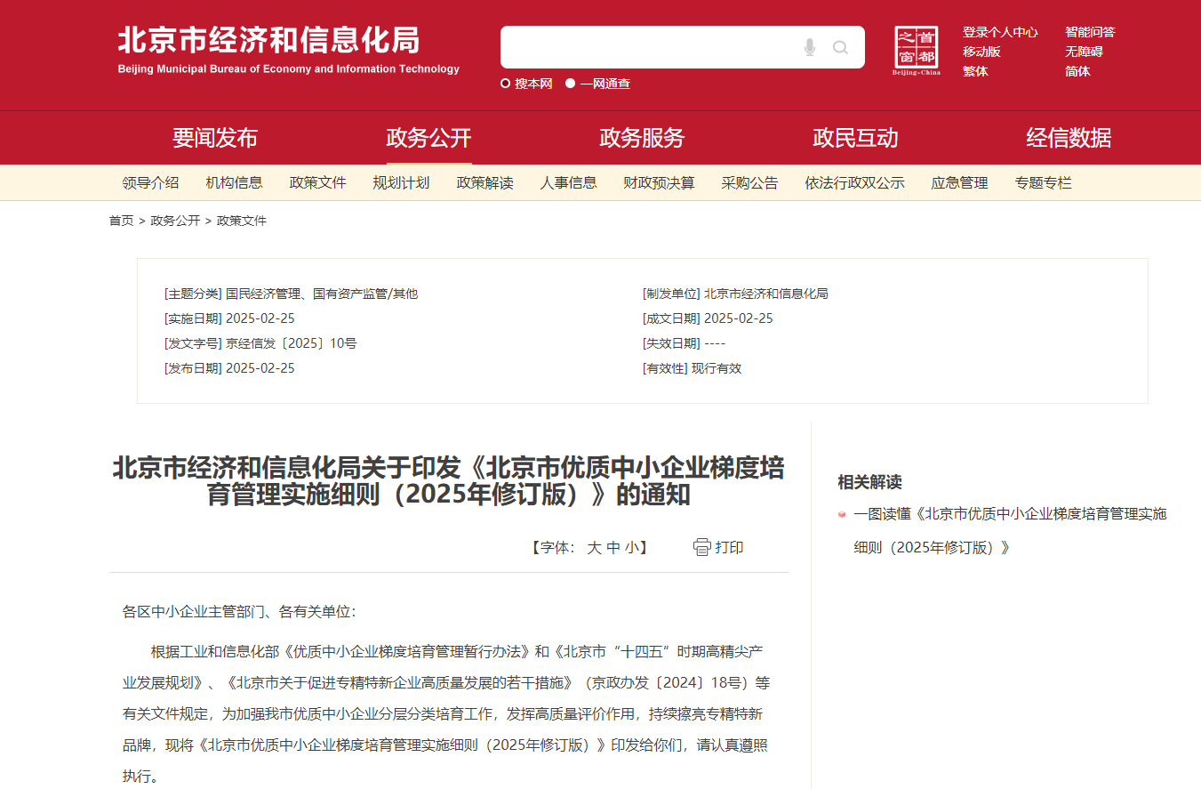Click 登录个人中心 link

click(x=1000, y=32)
